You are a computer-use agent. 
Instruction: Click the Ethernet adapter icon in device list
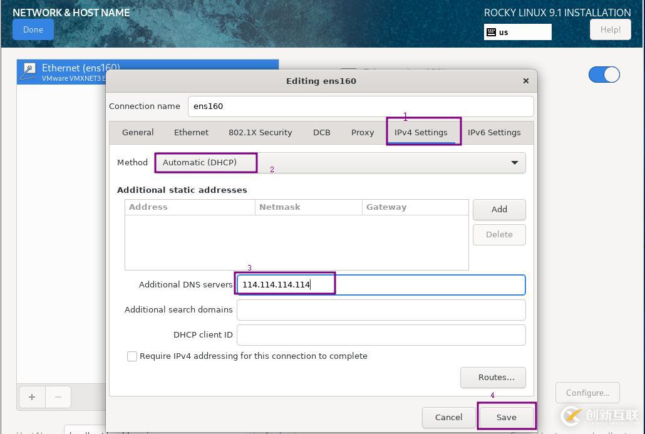[x=29, y=71]
